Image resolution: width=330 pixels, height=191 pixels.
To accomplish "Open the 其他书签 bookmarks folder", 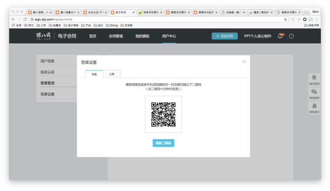I will [x=311, y=25].
